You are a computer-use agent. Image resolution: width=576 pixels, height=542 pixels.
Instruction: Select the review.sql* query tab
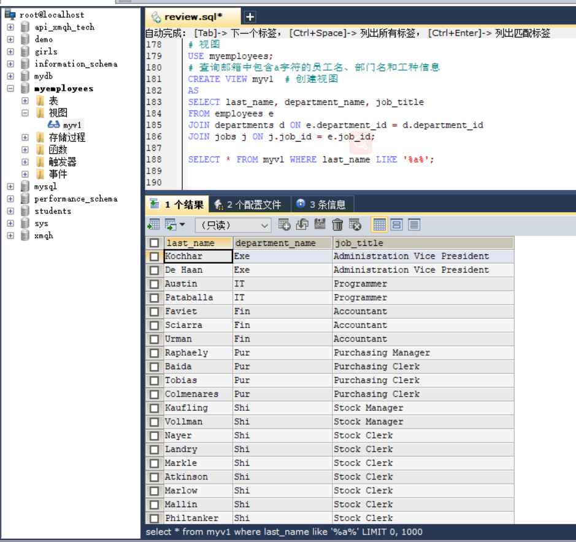tap(193, 17)
